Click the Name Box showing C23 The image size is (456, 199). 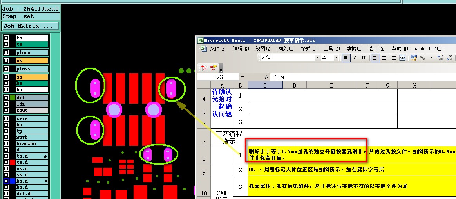218,77
